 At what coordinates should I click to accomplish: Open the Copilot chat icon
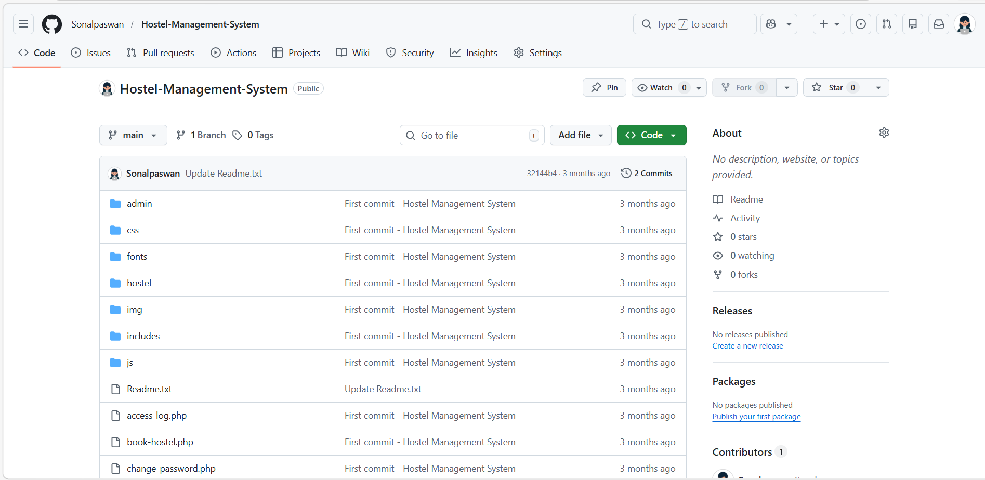[x=771, y=24]
